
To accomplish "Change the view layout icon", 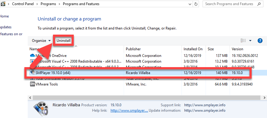I will pos(243,41).
